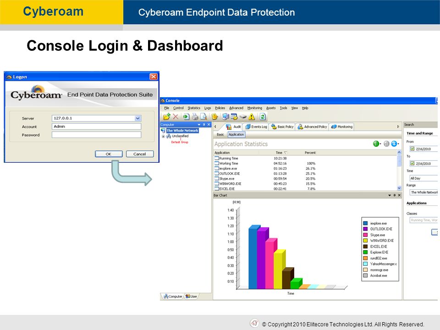Click the yellow warning triangle toolbar icon

(x=252, y=116)
